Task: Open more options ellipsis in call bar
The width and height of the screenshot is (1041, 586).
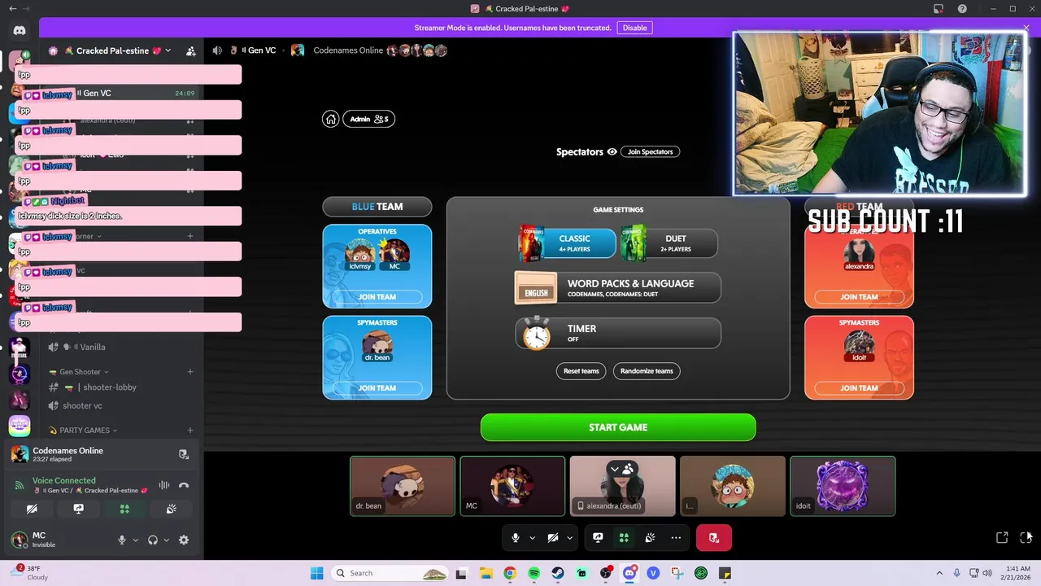Action: coord(676,538)
